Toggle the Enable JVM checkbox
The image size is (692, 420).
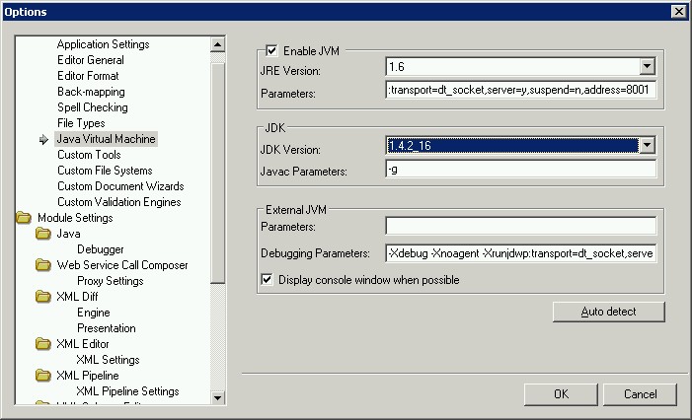(271, 50)
